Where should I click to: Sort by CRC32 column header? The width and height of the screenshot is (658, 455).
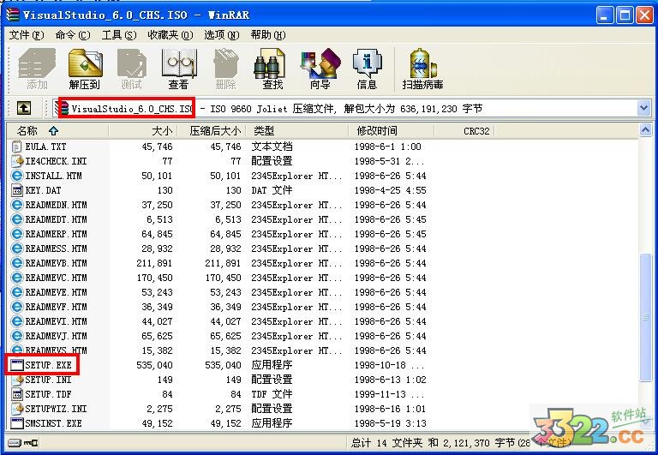(x=464, y=131)
